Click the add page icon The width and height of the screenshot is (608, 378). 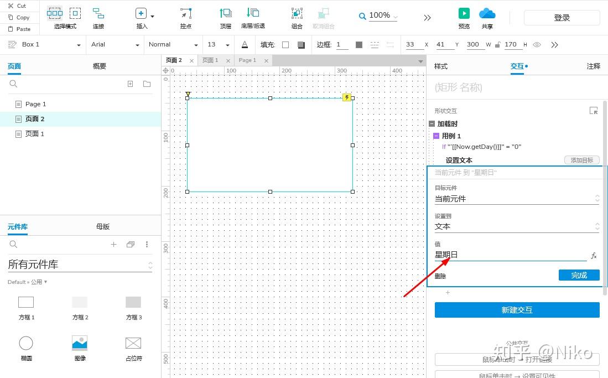[x=131, y=84]
